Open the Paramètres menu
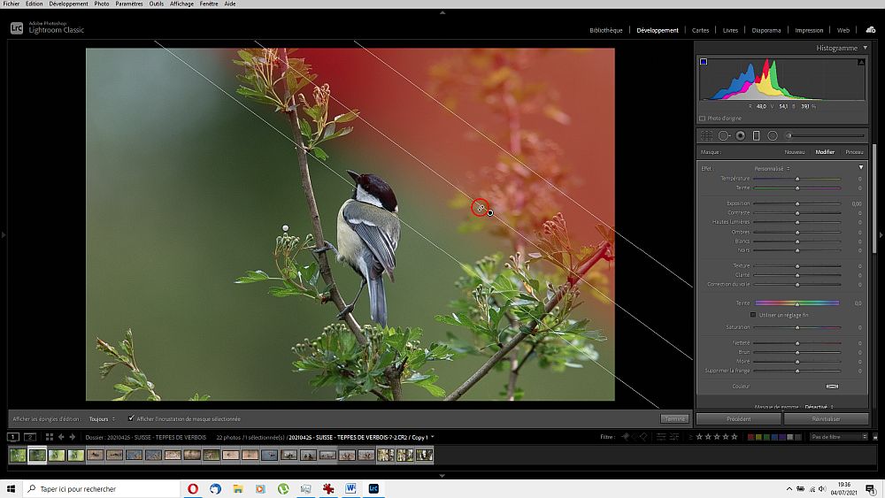 tap(128, 4)
